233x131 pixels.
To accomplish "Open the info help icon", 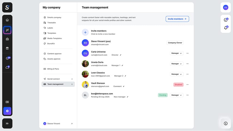I will pos(226,123).
